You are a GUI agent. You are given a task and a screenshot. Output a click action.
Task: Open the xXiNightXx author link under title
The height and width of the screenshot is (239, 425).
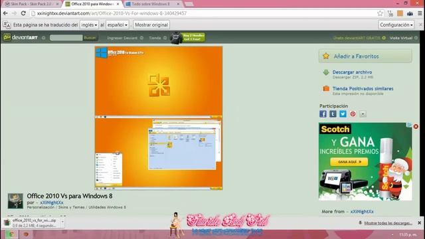(52, 202)
